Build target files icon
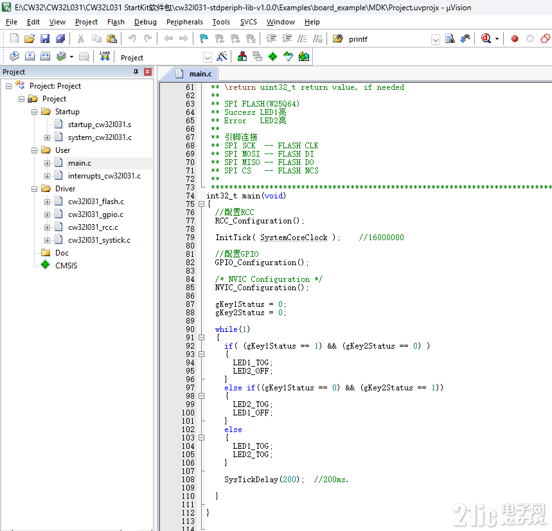The image size is (552, 531). [30, 57]
